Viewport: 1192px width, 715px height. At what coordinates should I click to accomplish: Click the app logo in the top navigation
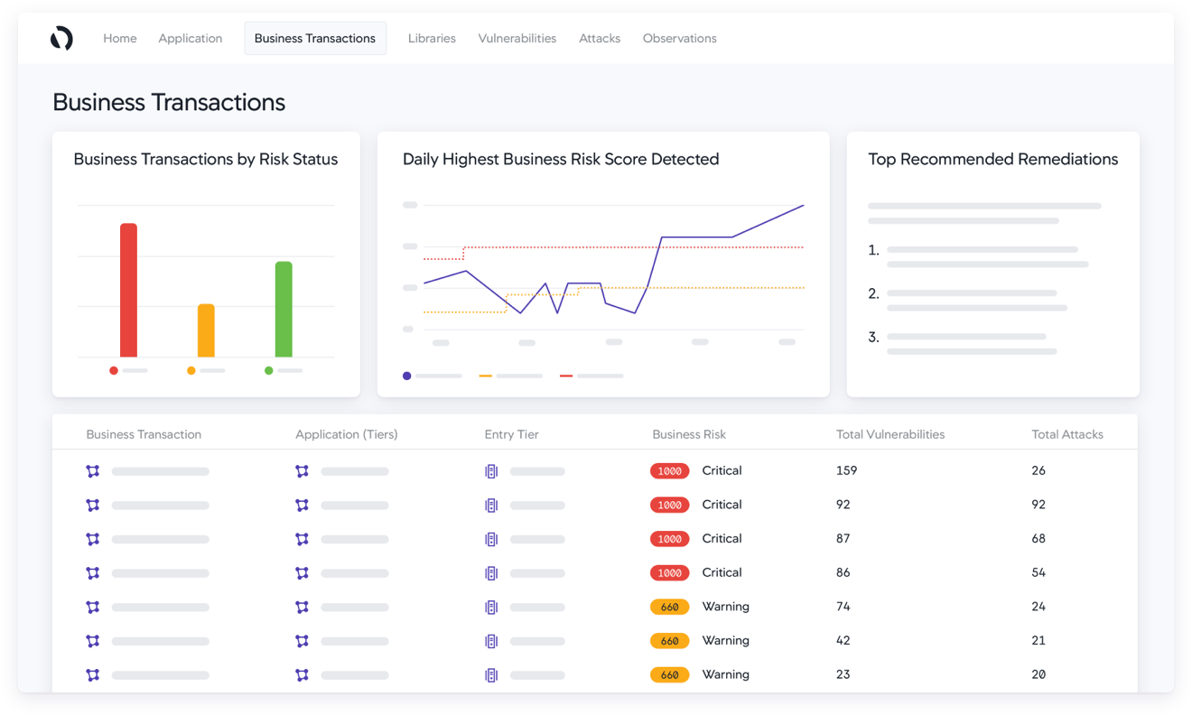[61, 38]
